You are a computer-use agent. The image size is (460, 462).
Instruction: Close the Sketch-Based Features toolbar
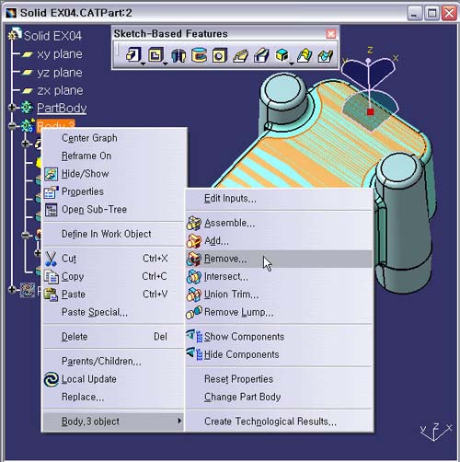330,34
